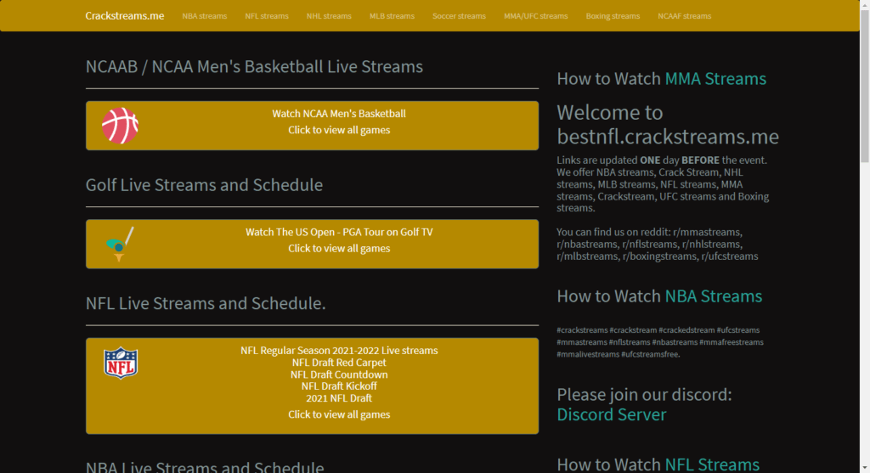Open MMA/UFC streams in the navigation bar

535,16
